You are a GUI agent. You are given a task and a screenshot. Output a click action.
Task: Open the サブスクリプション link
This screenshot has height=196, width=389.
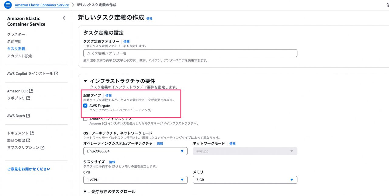[23, 147]
